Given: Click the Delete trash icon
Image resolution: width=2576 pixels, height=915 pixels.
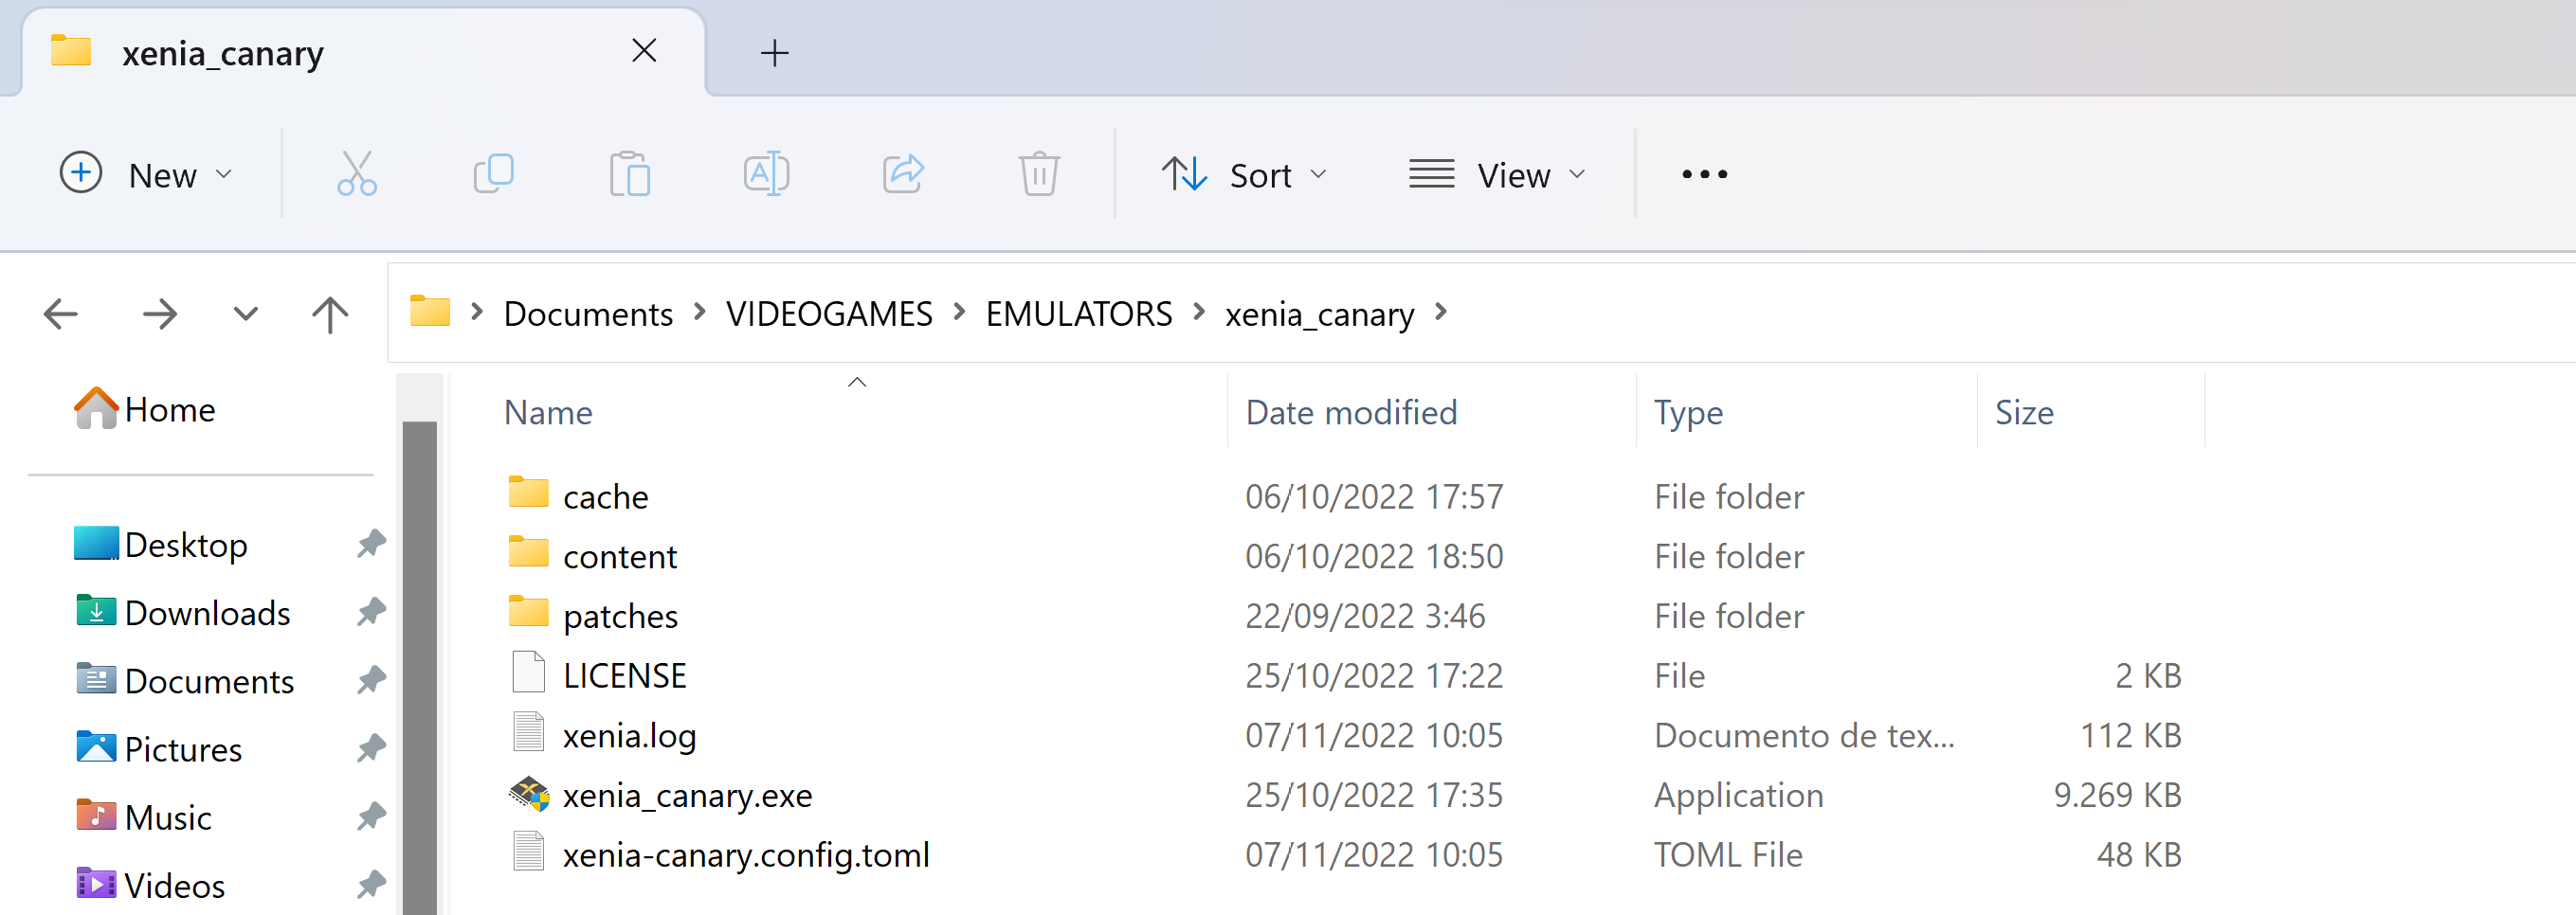Looking at the screenshot, I should tap(1039, 173).
